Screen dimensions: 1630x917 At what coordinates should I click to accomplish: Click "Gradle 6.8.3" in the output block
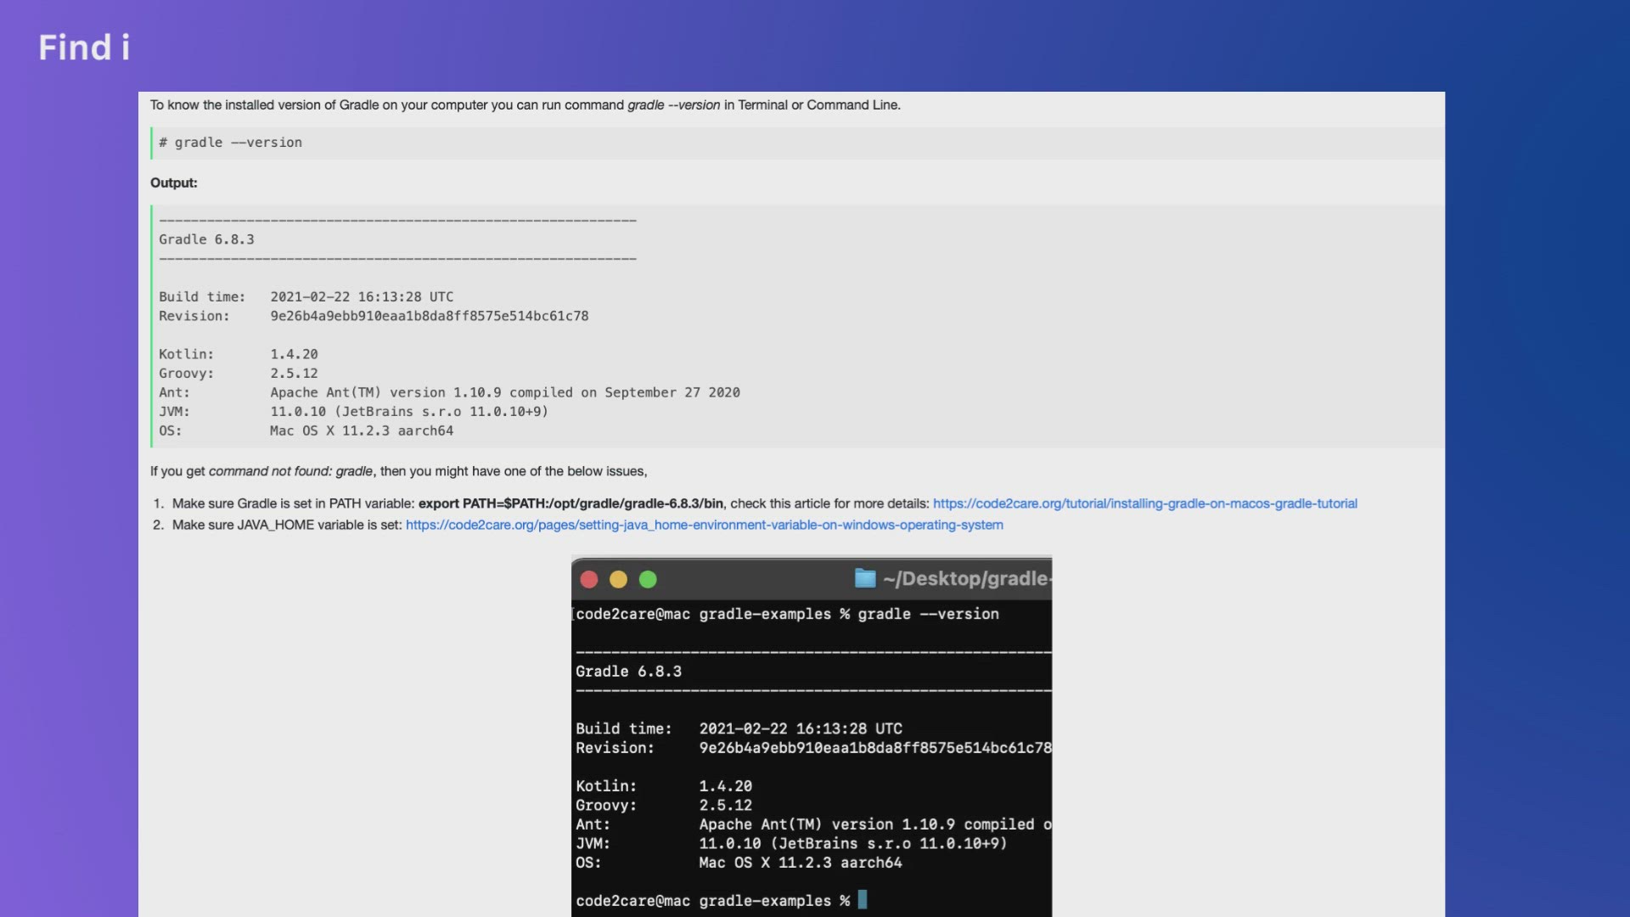pos(206,239)
